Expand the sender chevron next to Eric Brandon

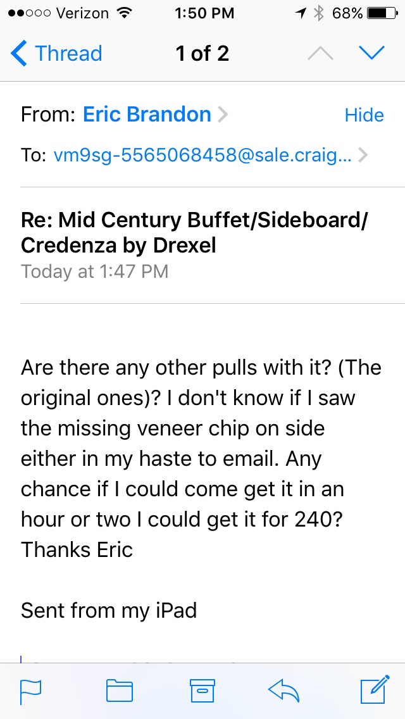(223, 115)
